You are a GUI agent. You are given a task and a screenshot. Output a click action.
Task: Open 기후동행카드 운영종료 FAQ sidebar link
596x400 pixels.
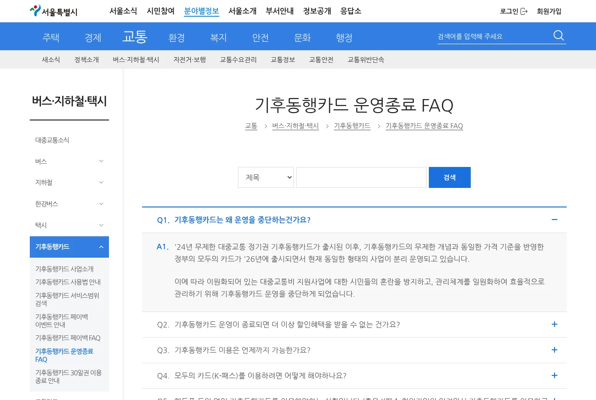(x=64, y=355)
